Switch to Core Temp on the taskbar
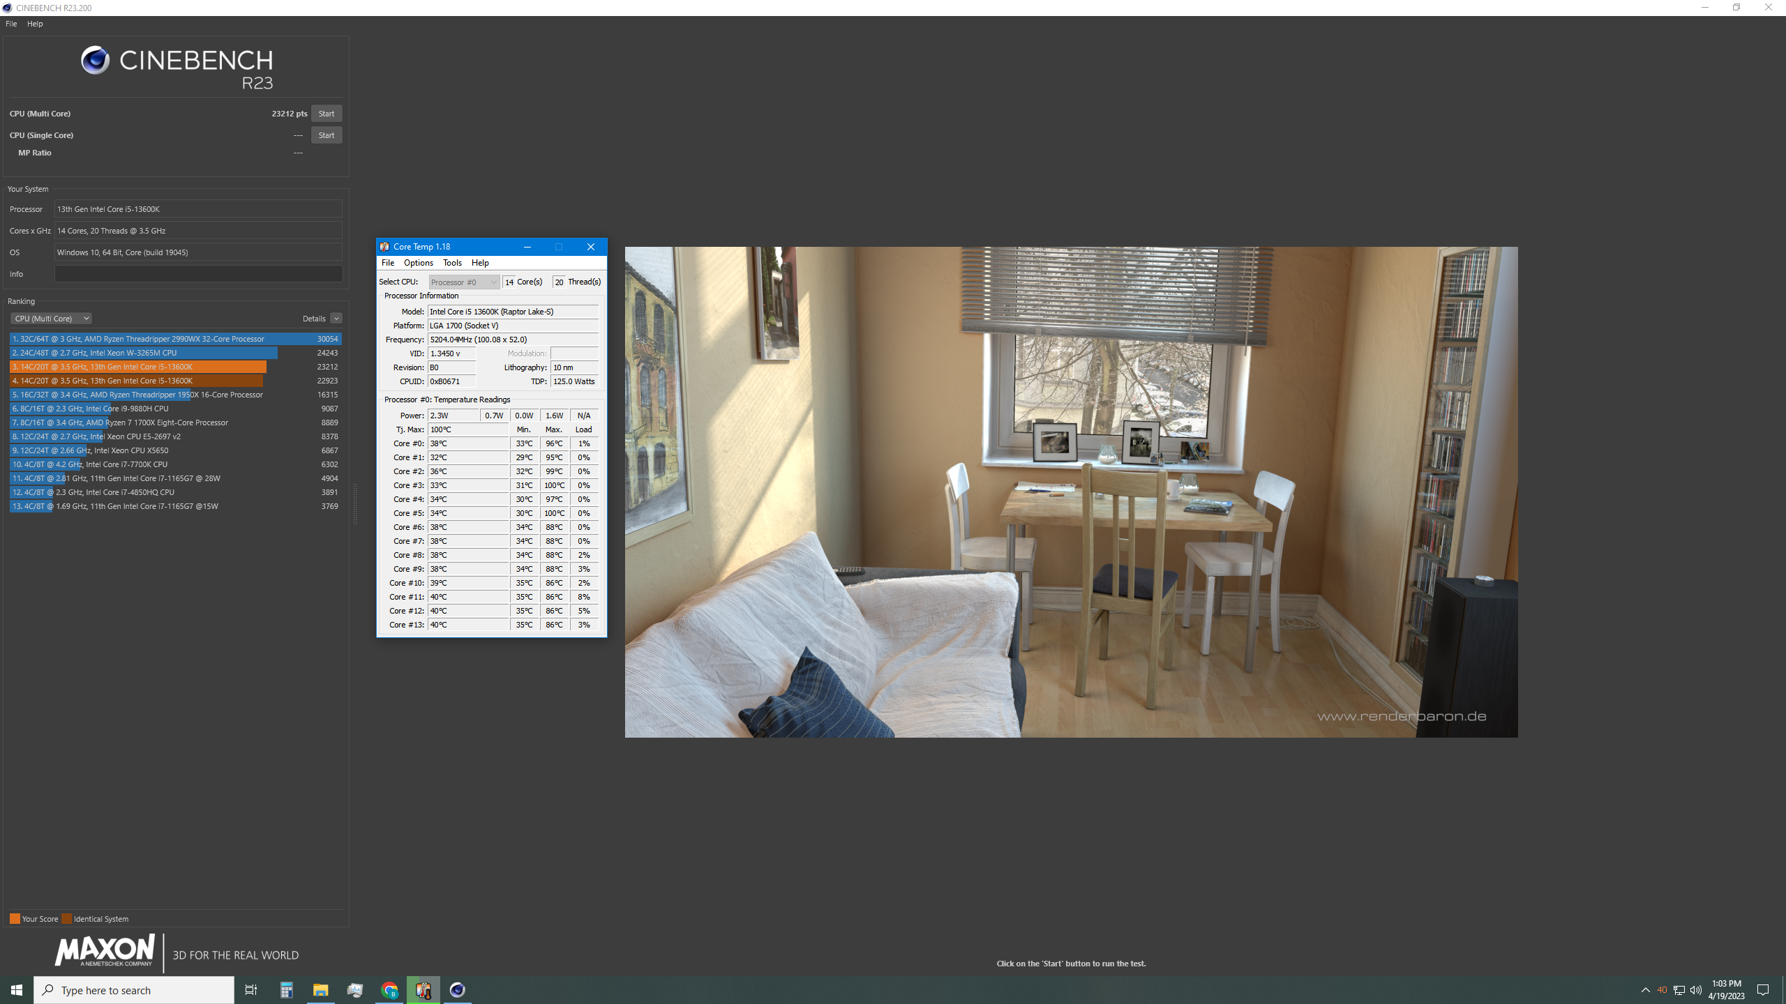The image size is (1786, 1004). [x=423, y=990]
